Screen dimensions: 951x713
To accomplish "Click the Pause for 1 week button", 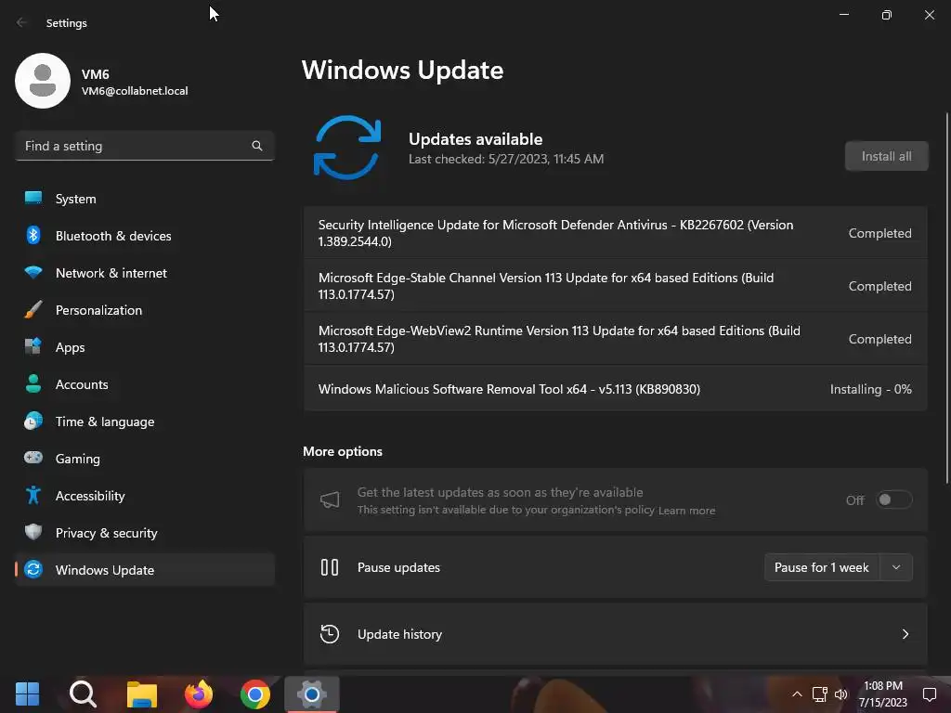I will [x=821, y=567].
